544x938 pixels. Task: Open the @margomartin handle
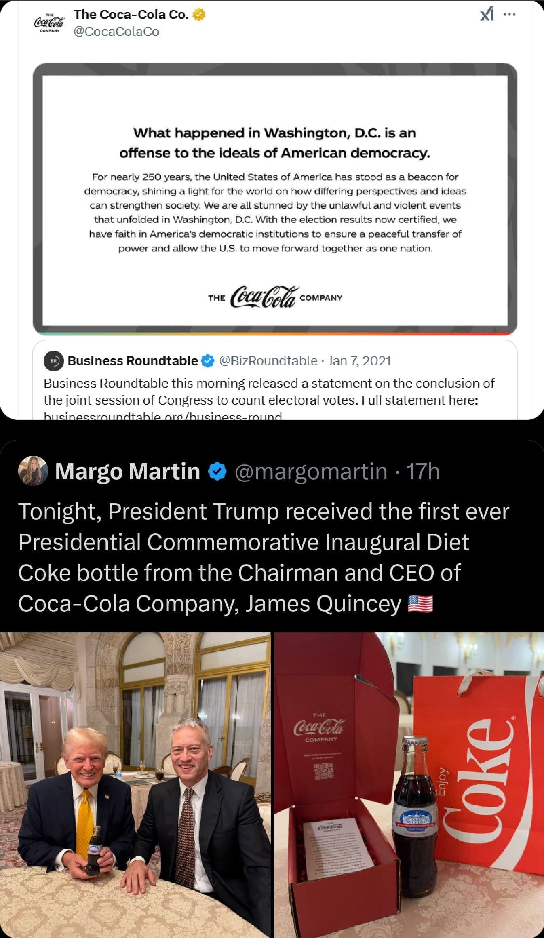pos(311,471)
